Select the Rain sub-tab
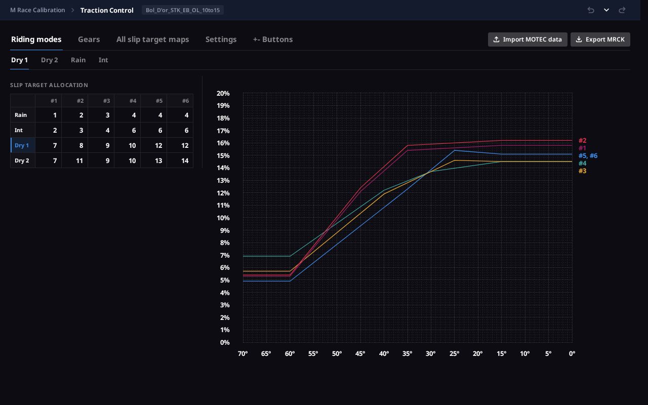 point(78,60)
